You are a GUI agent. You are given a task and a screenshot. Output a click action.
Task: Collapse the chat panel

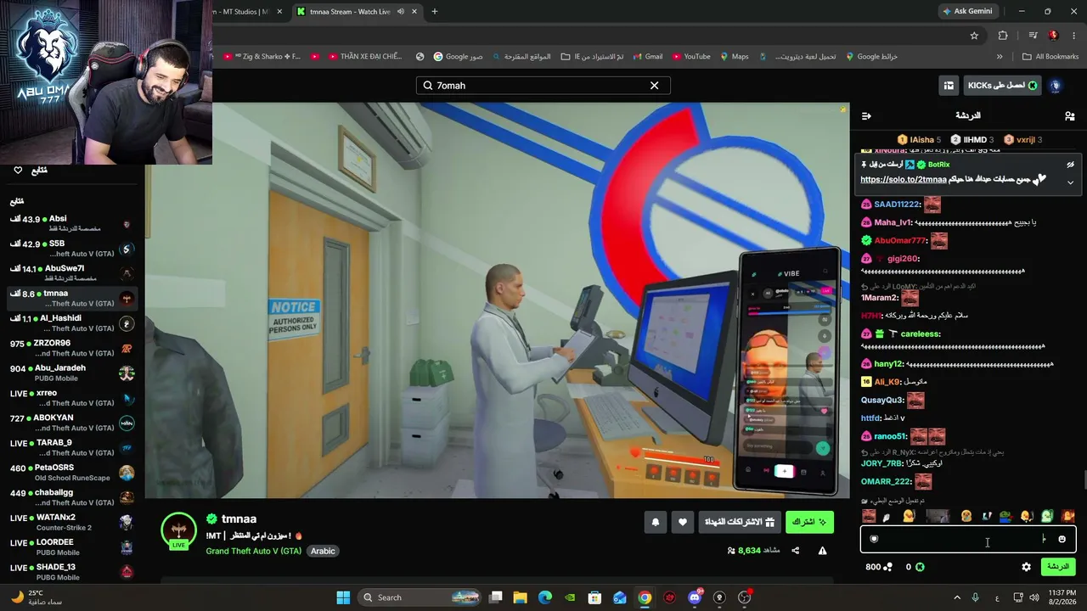866,115
